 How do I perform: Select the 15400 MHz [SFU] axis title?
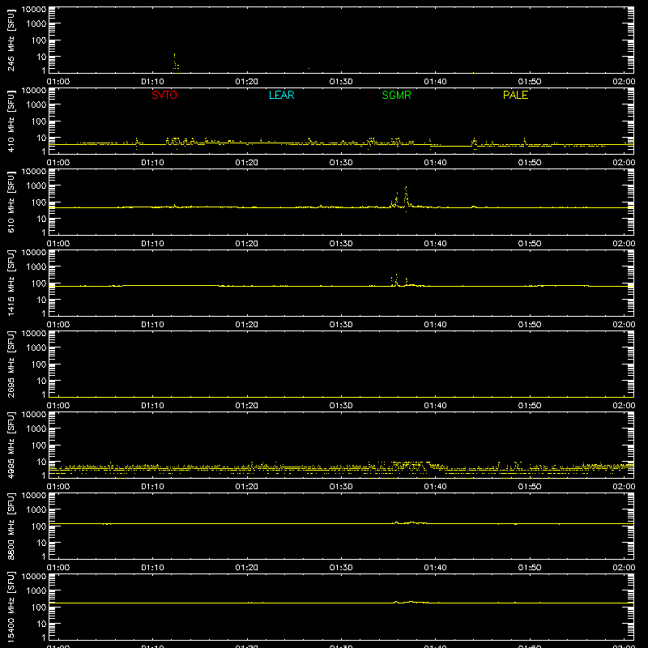point(11,607)
